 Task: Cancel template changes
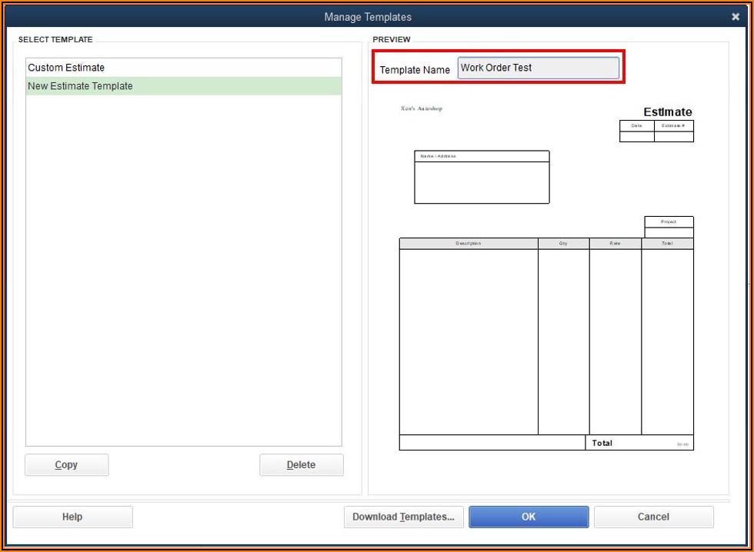tap(653, 516)
